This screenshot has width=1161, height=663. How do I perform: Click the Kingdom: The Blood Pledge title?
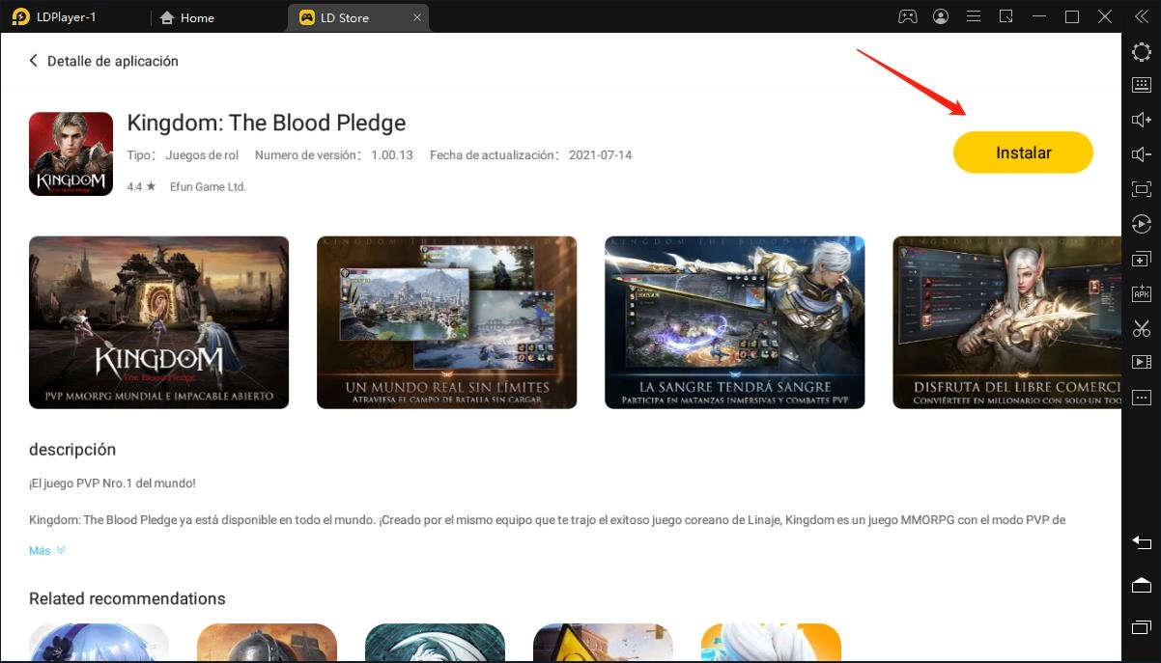point(267,123)
